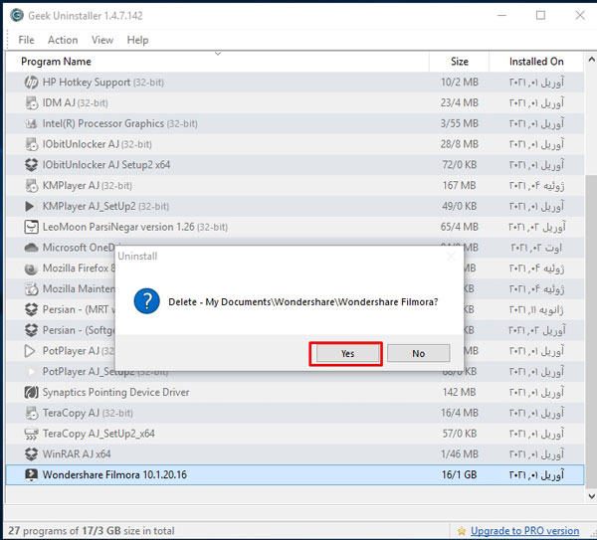Image resolution: width=597 pixels, height=540 pixels.
Task: Click the 65/4 MB size value
Action: [459, 227]
